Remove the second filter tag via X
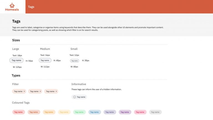This screenshot has width=213, height=120. [40, 91]
